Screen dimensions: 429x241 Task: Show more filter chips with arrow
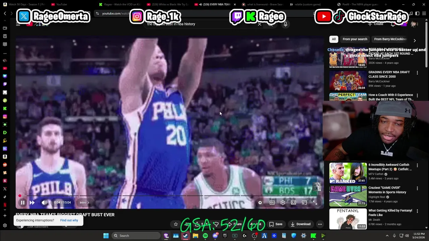pyautogui.click(x=415, y=41)
